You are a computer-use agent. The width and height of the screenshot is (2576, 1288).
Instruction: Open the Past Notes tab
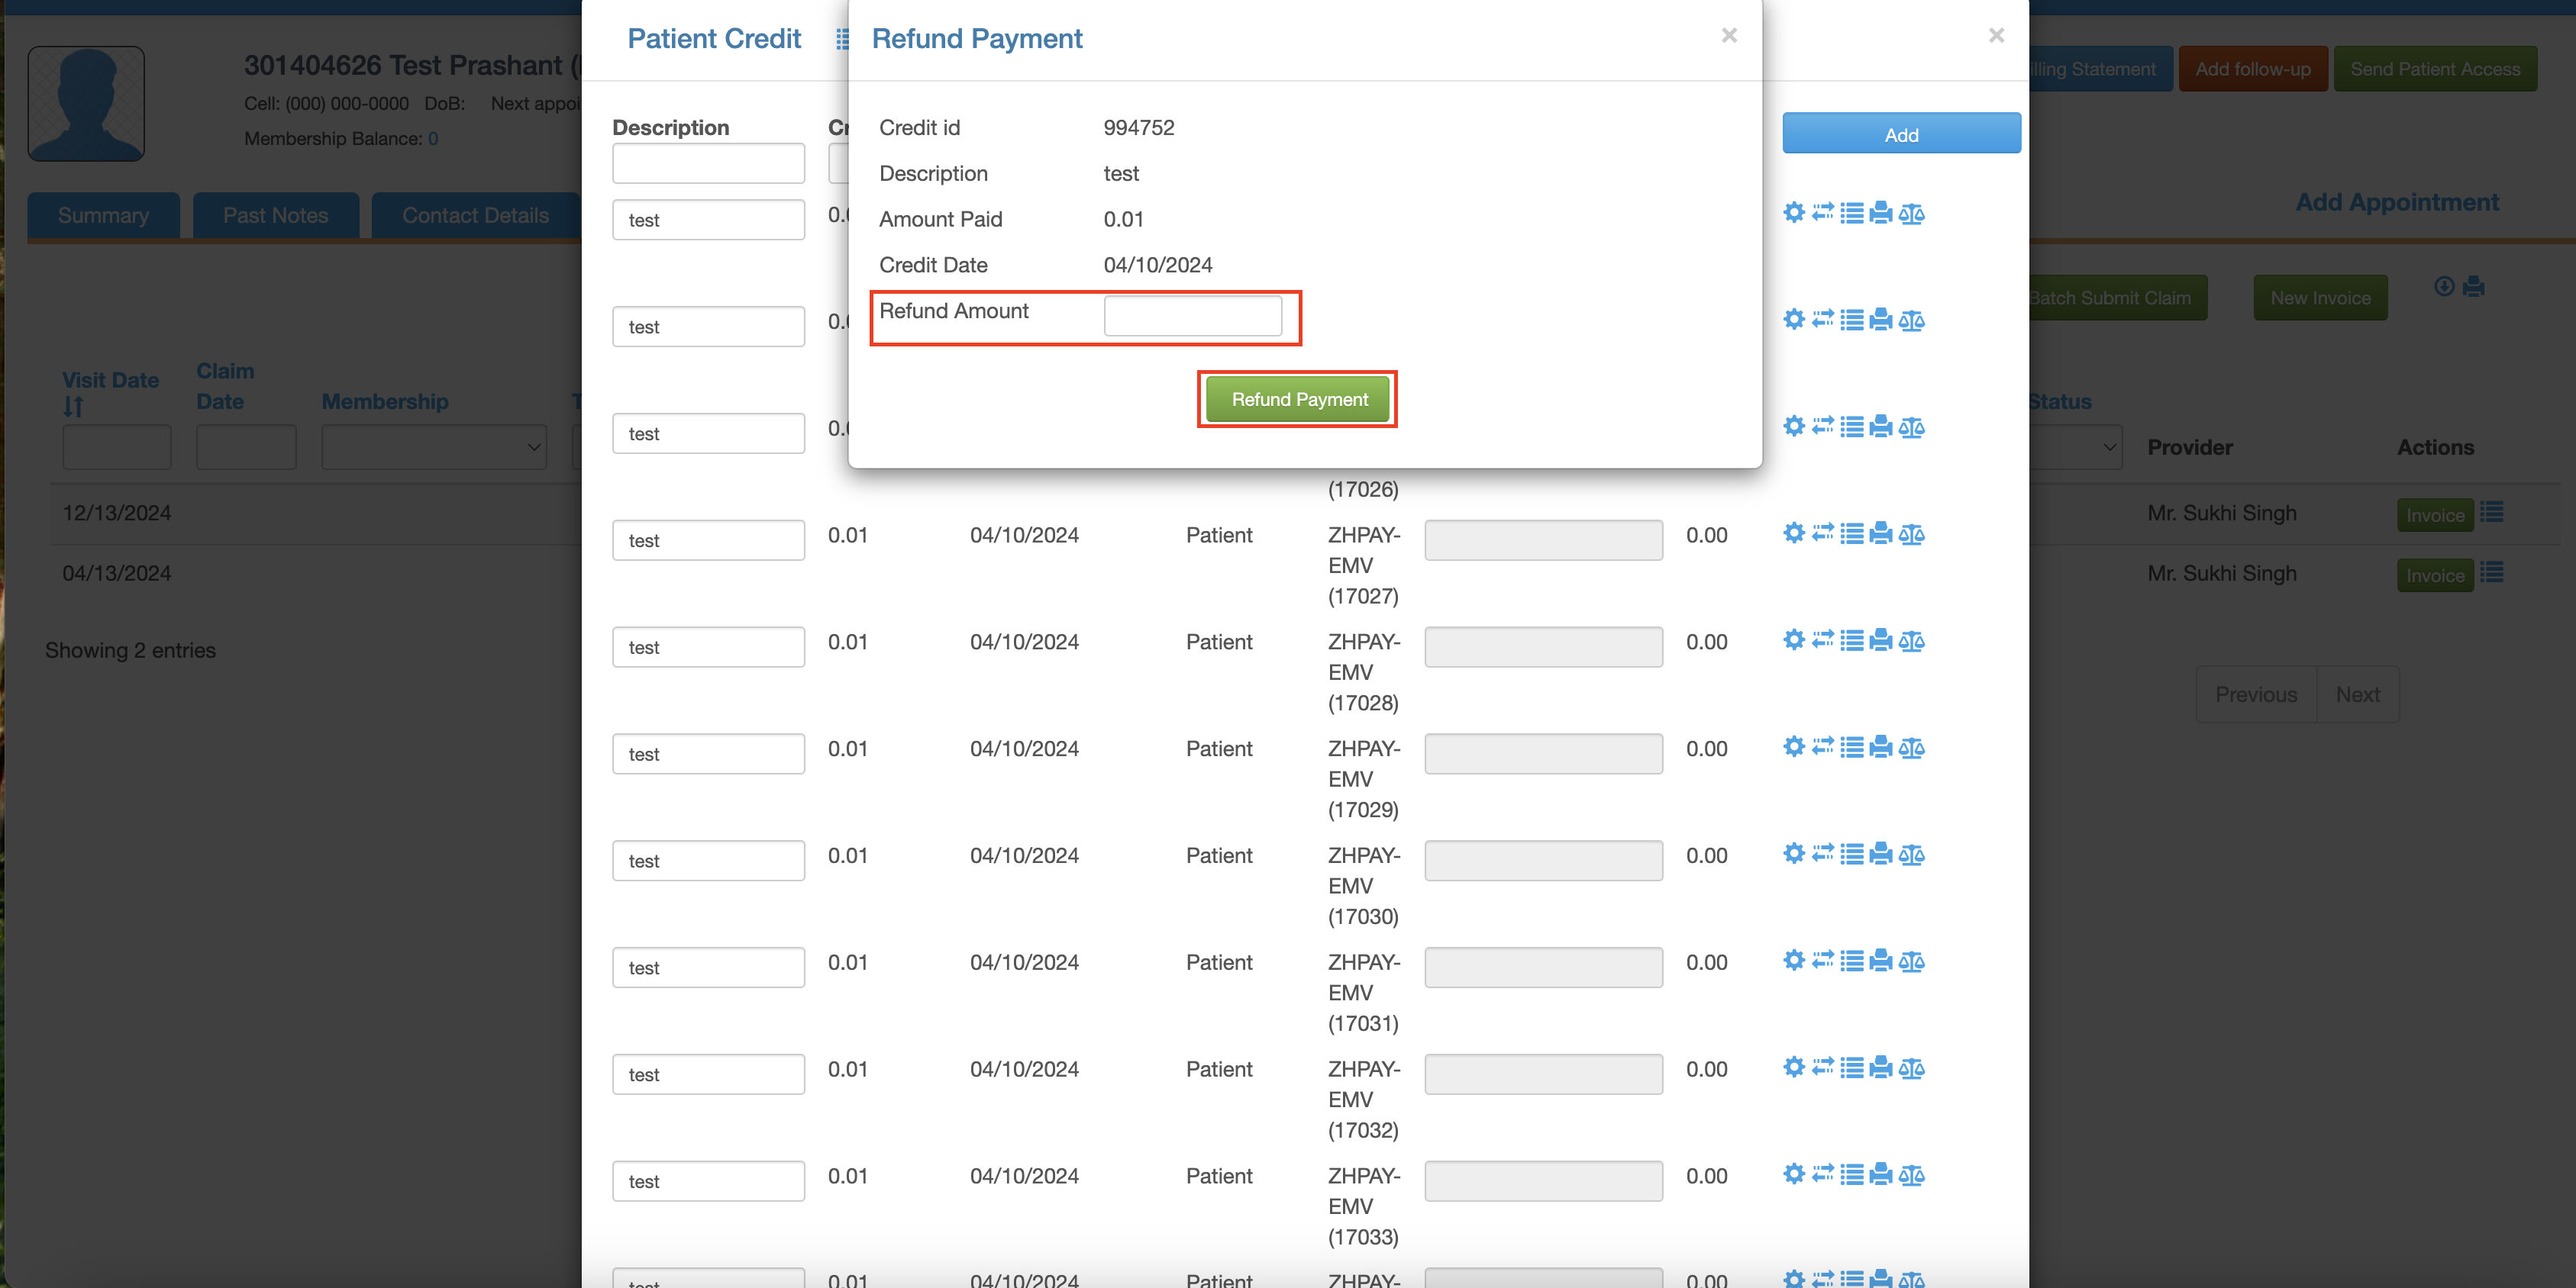point(275,216)
